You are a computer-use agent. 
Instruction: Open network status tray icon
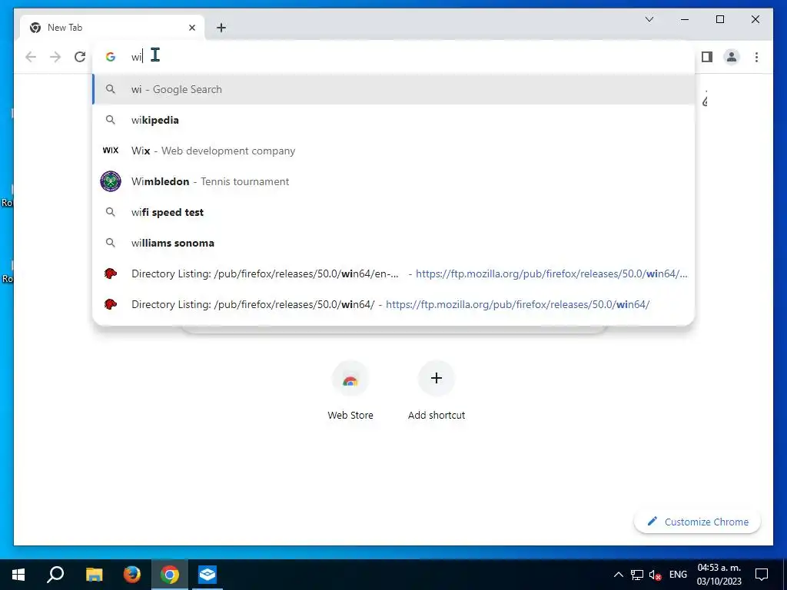click(637, 575)
